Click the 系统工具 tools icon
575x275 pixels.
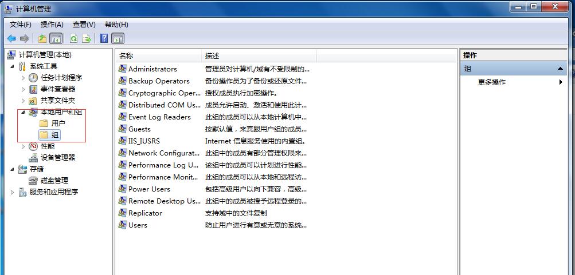click(x=22, y=66)
